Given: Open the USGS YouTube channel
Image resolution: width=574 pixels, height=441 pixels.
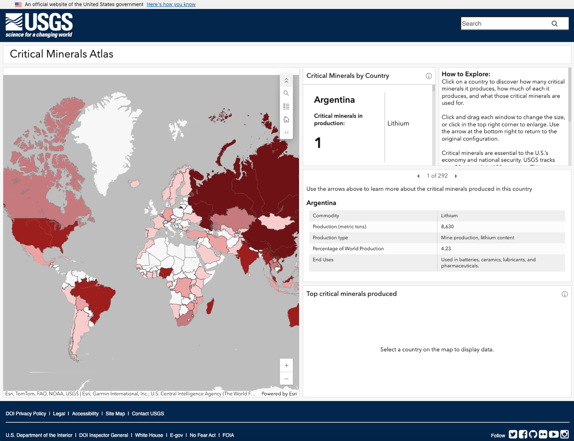Looking at the screenshot, I should [x=554, y=435].
